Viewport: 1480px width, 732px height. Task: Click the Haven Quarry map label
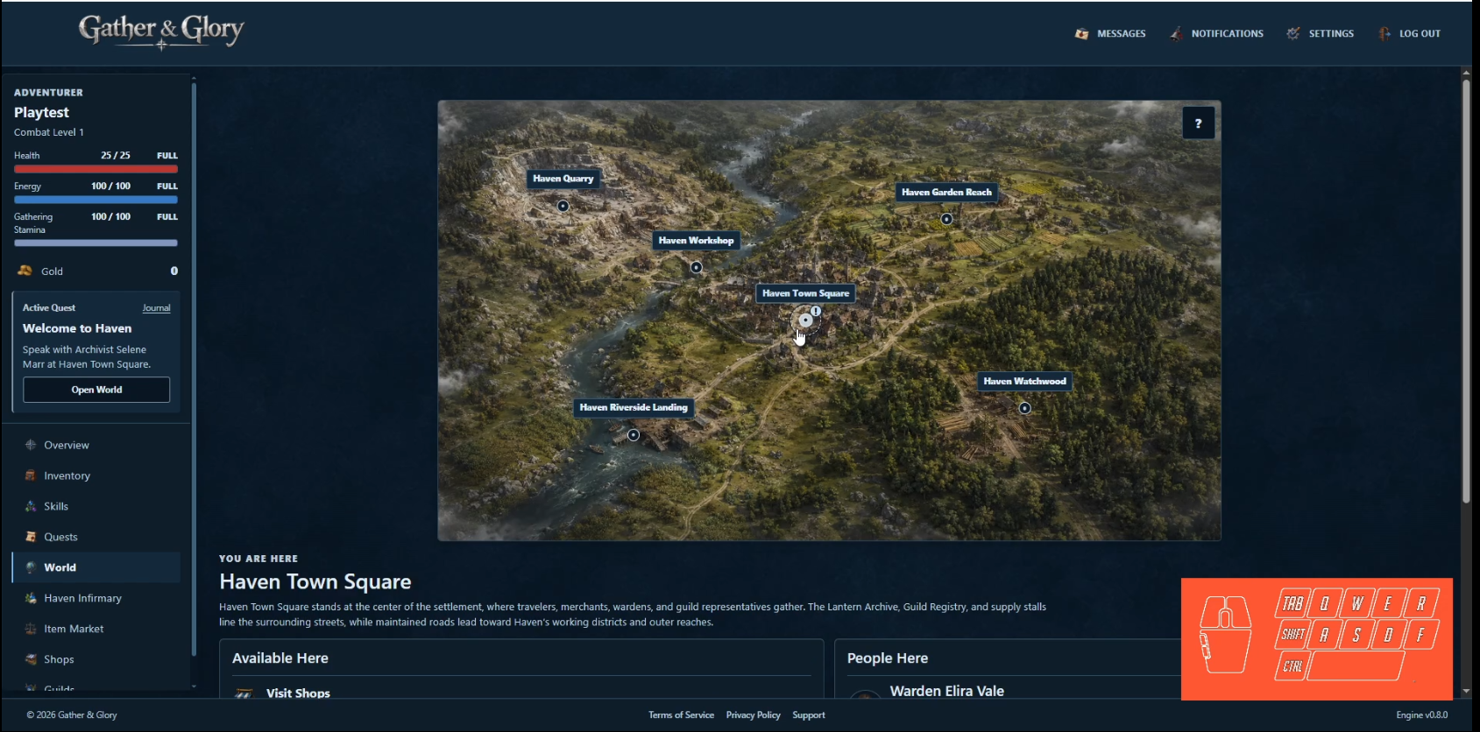coord(563,179)
